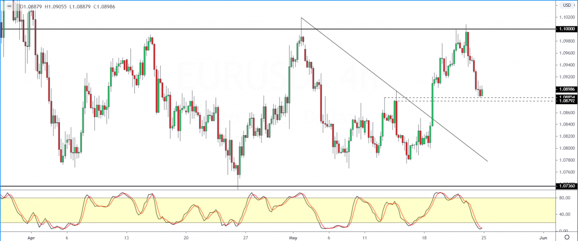Click the 1.07800 price scale label

(566, 160)
